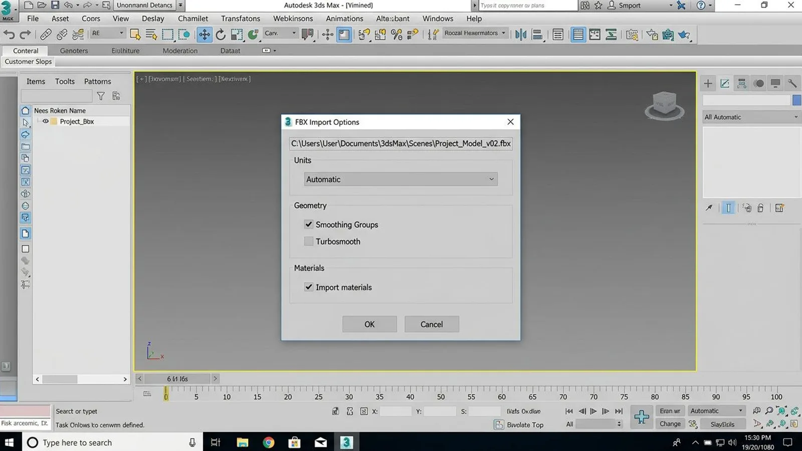The height and width of the screenshot is (451, 802).
Task: Click the Play animation button
Action: 593,411
